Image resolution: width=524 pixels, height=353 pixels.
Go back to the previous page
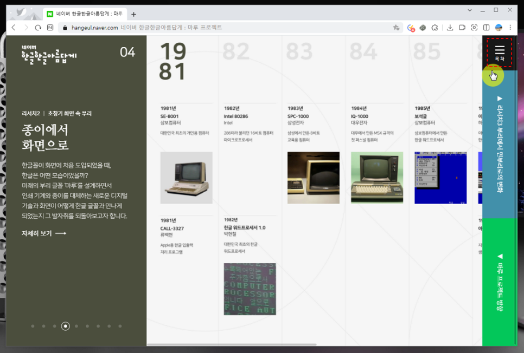tap(14, 28)
